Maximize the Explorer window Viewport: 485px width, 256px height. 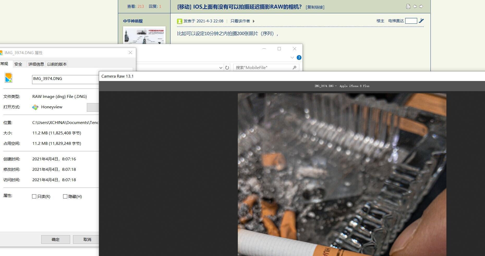coord(279,49)
